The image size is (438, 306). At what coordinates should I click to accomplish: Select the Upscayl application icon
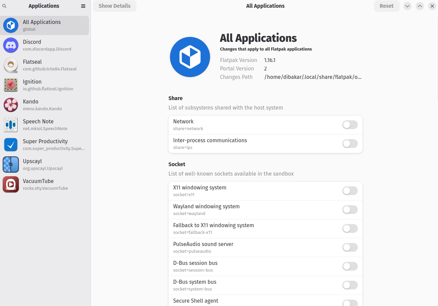pyautogui.click(x=11, y=164)
